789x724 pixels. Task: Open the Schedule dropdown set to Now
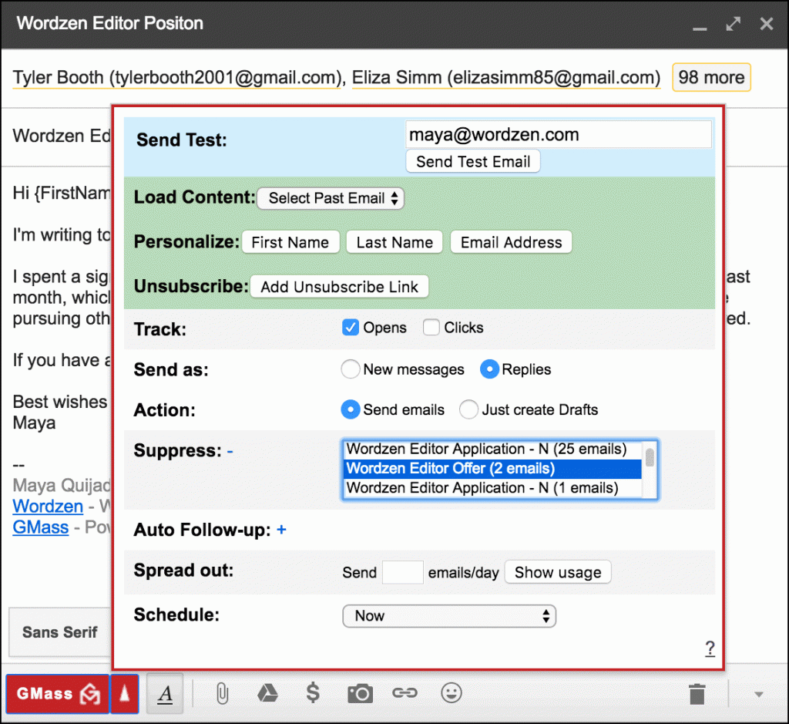point(448,616)
